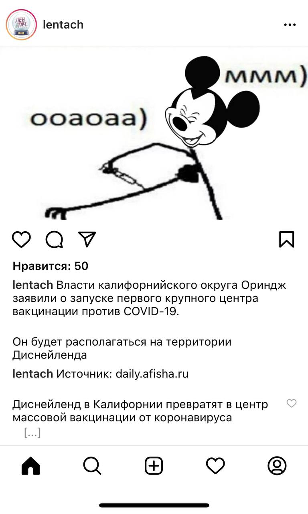Image resolution: width=308 pixels, height=514 pixels.
Task: View likes list 'Нравится: 50'
Action: 51,266
